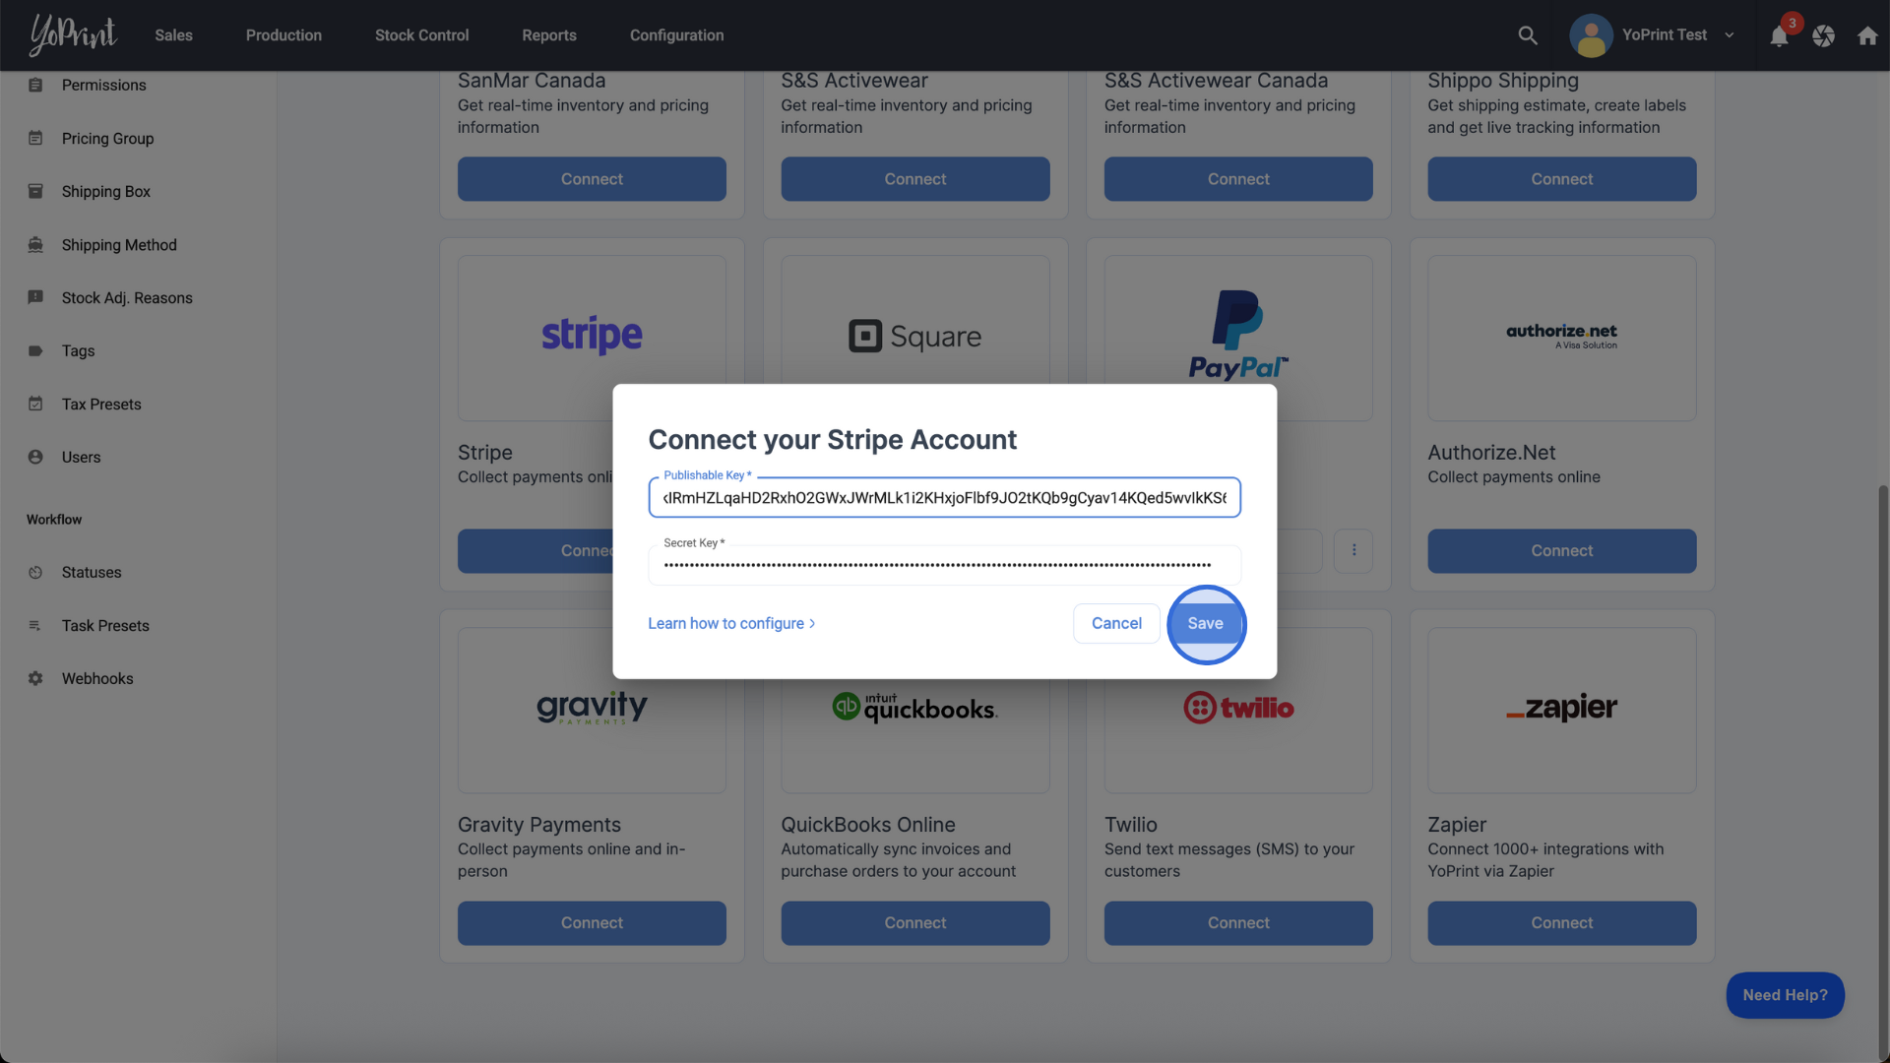Select Statuses in sidebar
This screenshot has width=1890, height=1063.
[92, 572]
